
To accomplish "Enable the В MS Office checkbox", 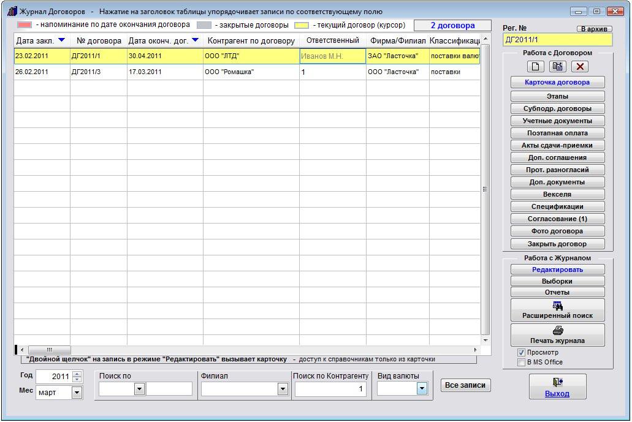I will (521, 362).
